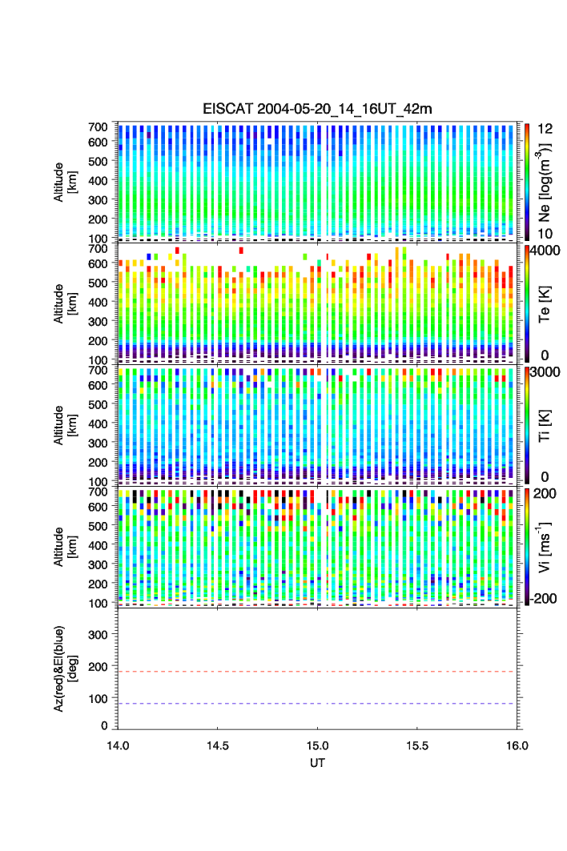Select the blue dashed elevation line
The width and height of the screenshot is (567, 851).
point(320,704)
